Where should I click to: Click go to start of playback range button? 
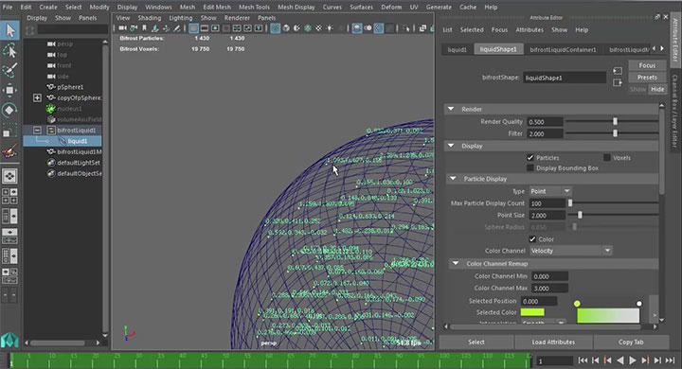pyautogui.click(x=583, y=360)
